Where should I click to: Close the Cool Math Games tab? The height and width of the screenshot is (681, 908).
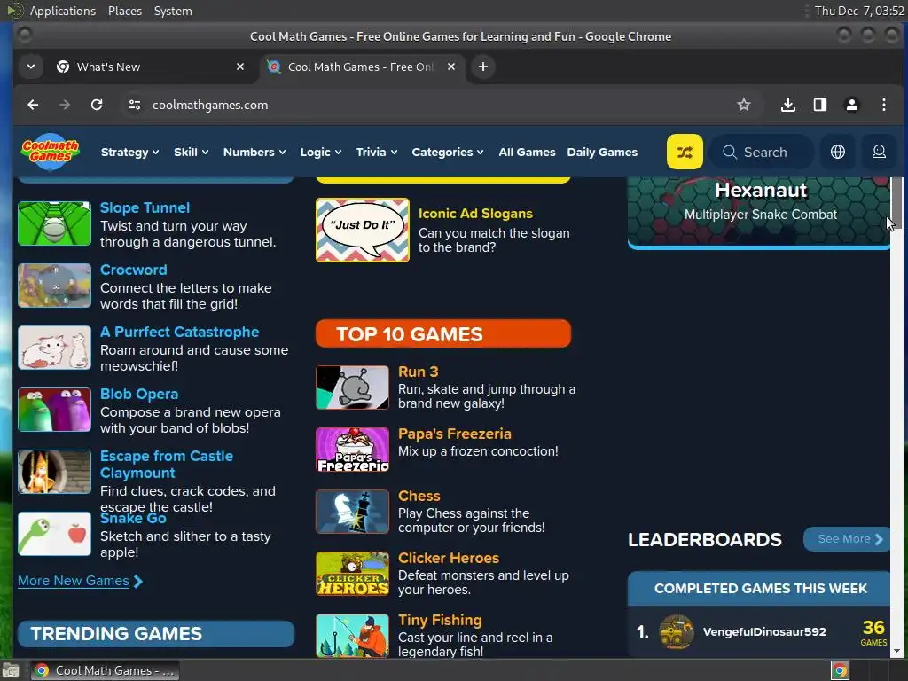(451, 67)
